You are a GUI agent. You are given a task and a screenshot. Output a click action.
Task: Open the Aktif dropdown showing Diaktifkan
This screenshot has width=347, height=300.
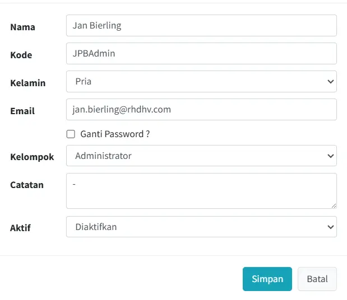pos(201,227)
